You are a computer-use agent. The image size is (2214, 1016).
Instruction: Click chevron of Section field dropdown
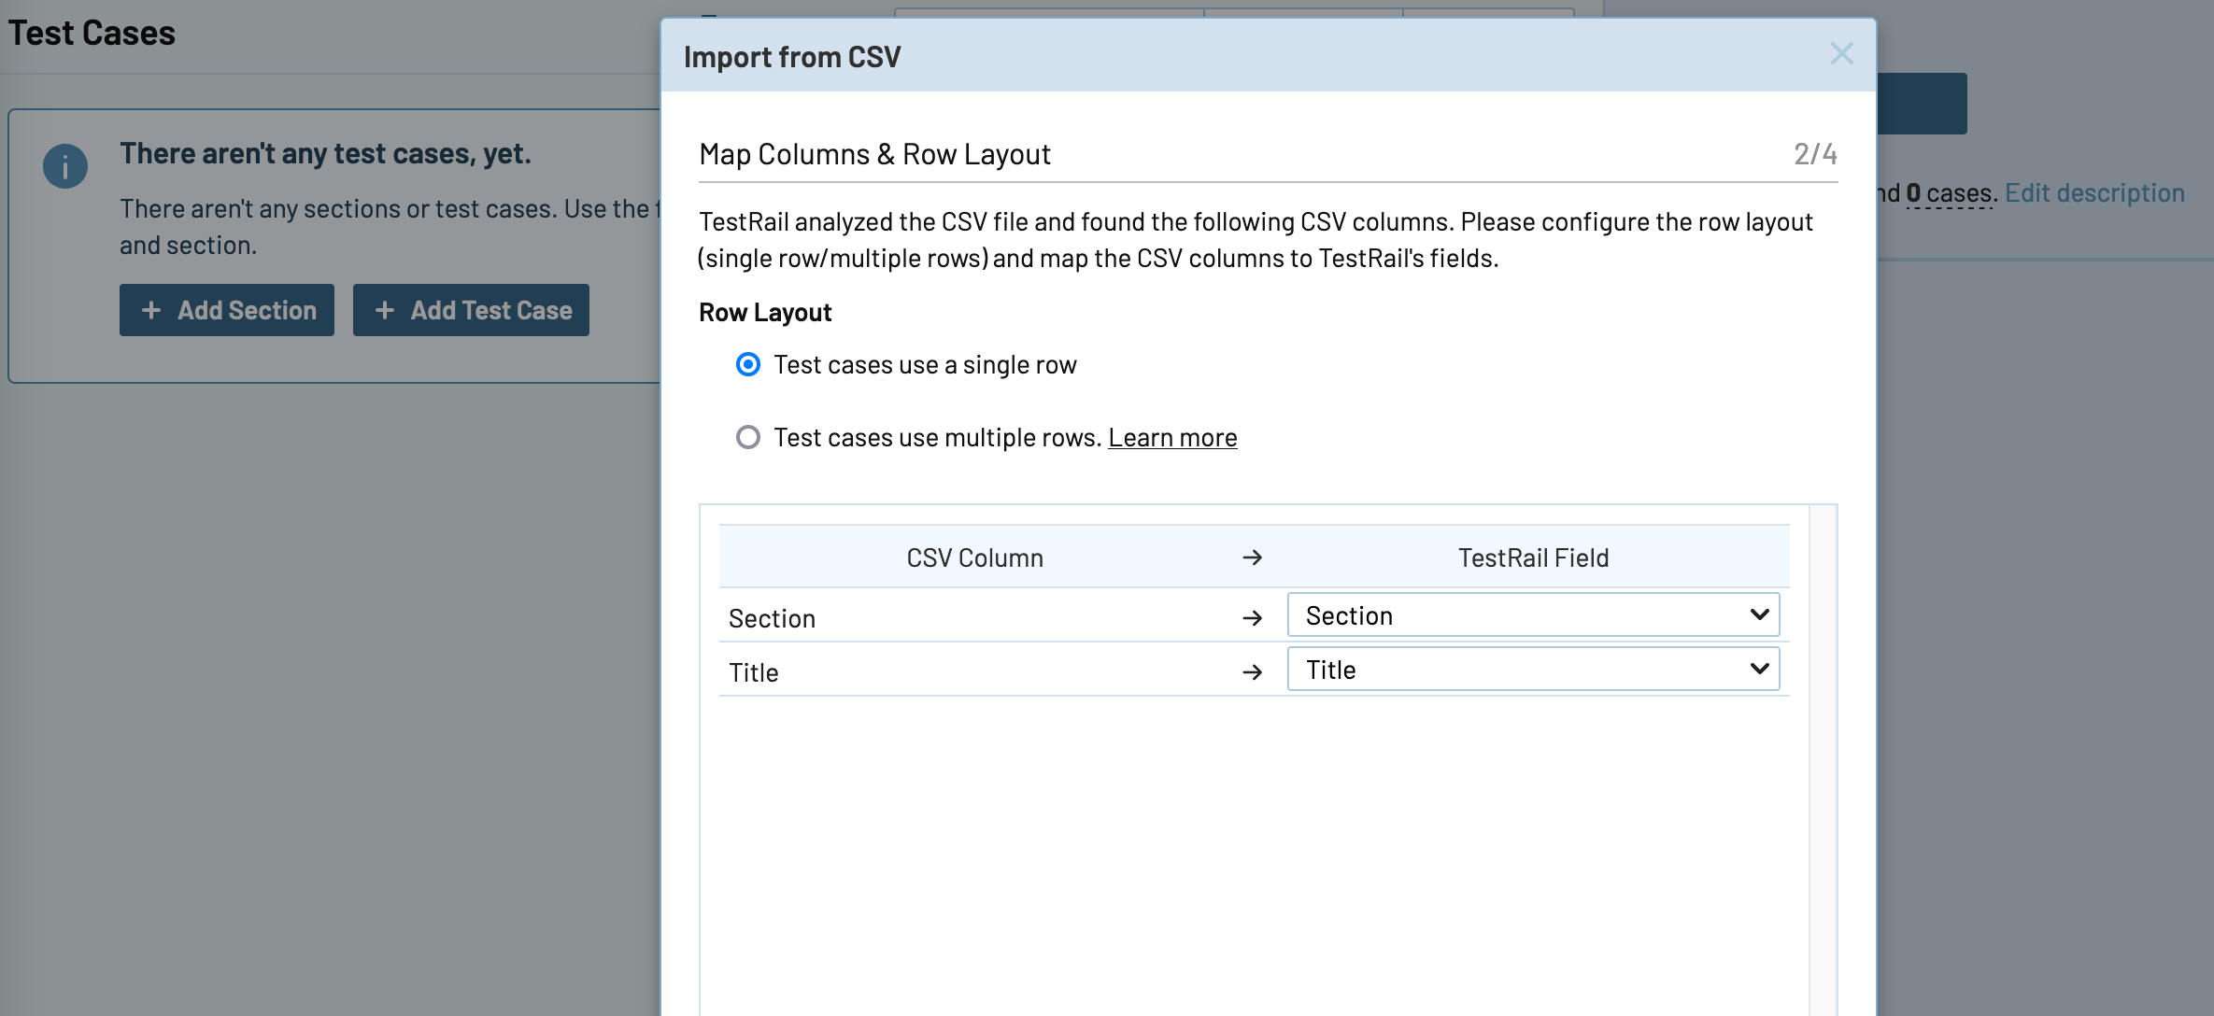coord(1759,614)
